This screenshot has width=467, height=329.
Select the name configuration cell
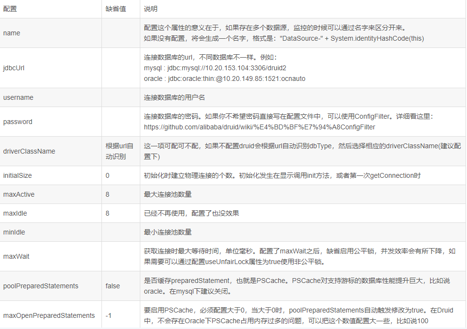[12, 33]
